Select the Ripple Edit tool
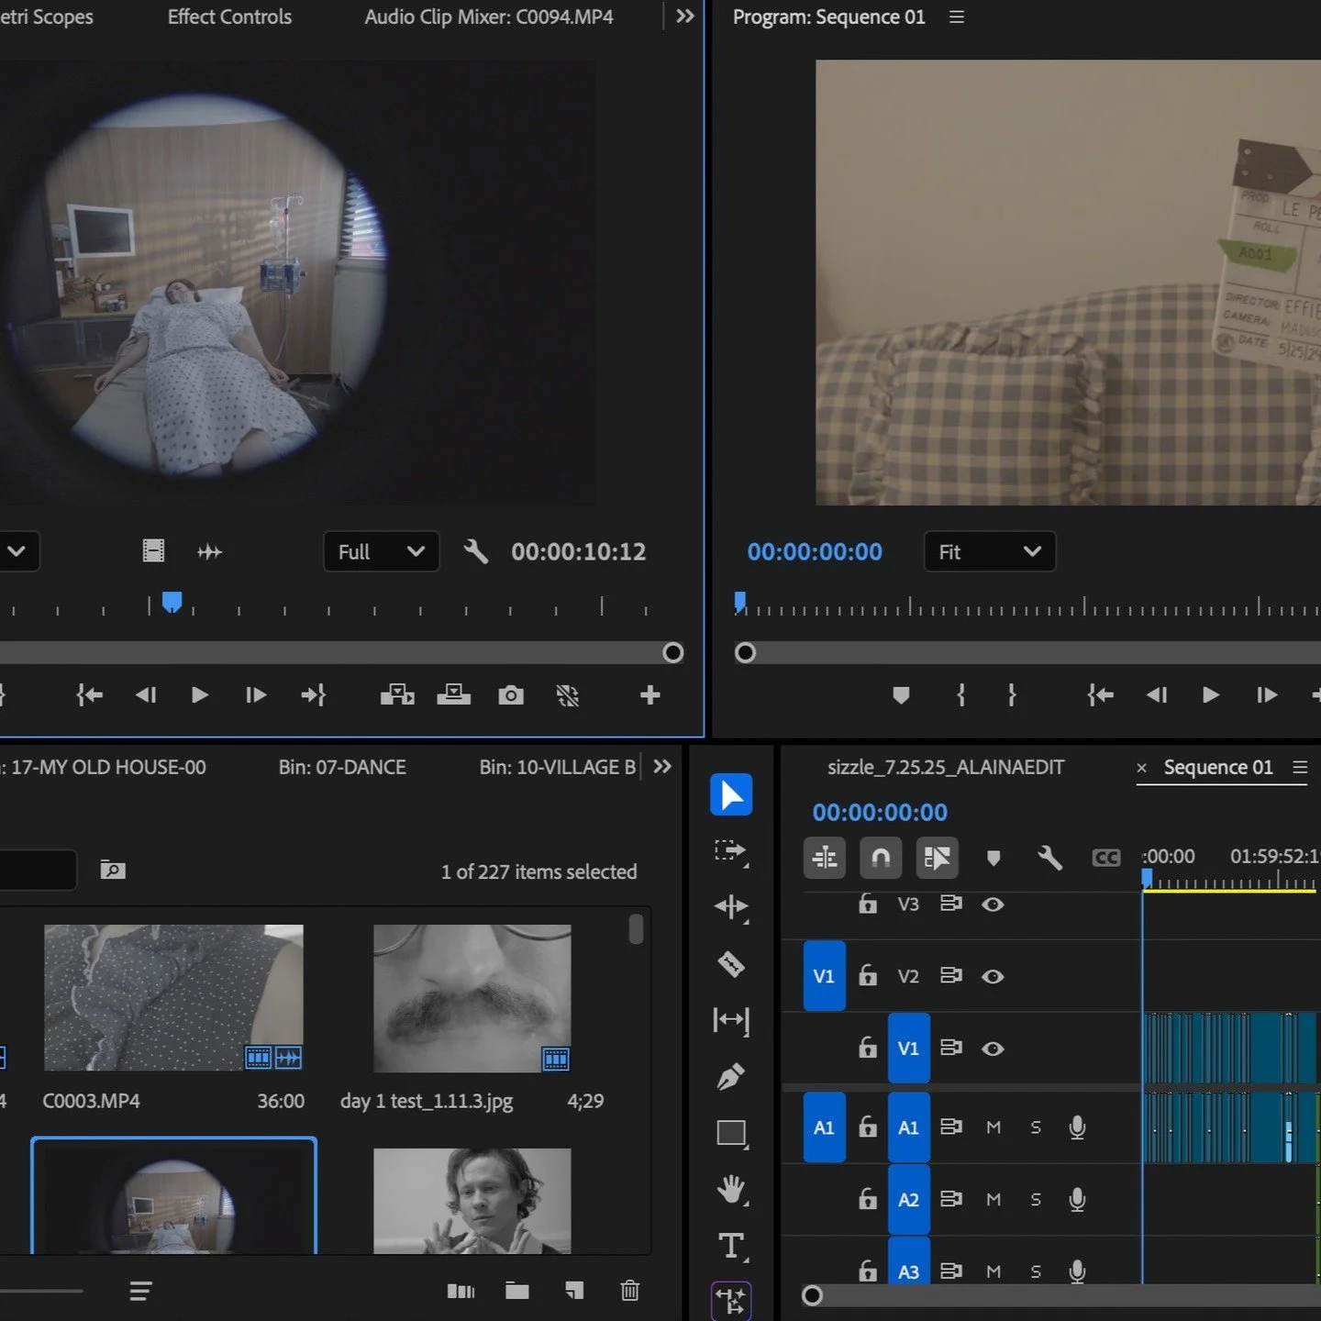This screenshot has width=1321, height=1321. (x=731, y=906)
